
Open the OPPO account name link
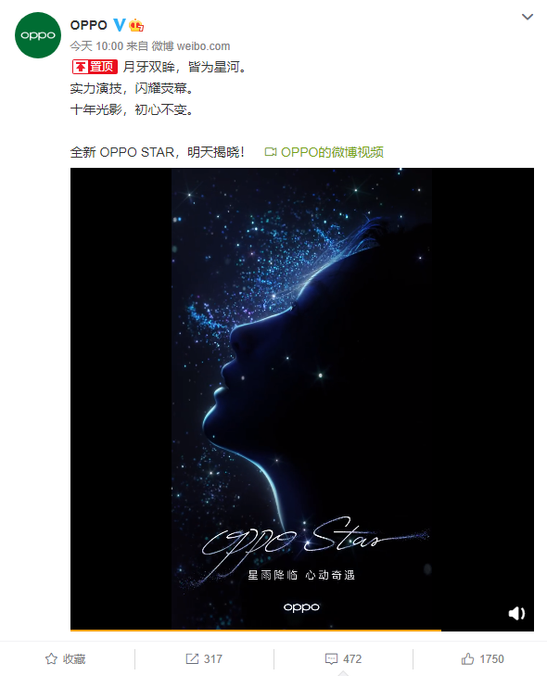coord(88,25)
